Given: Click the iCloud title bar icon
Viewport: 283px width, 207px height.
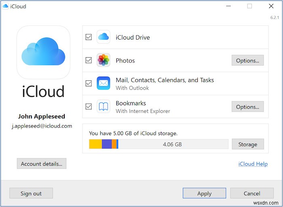Looking at the screenshot, I should coord(5,6).
